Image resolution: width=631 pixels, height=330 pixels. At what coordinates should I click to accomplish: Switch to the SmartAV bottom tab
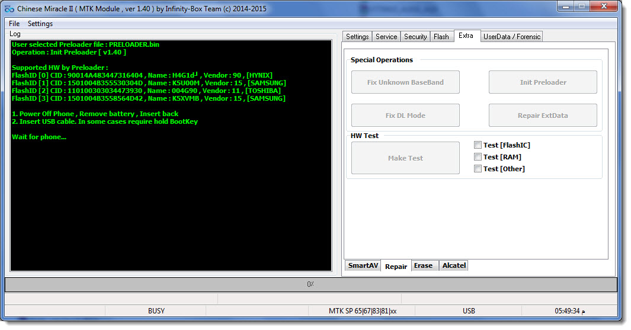point(363,265)
